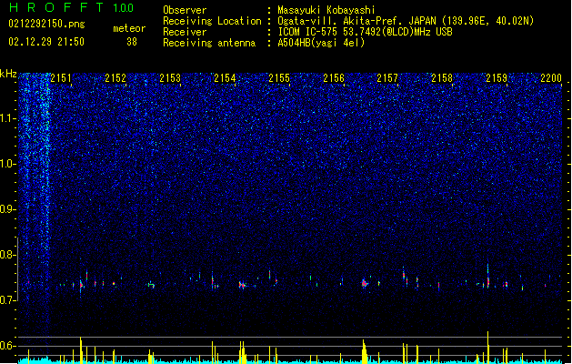Viewport: 572px width, 364px height.
Task: Click the version number 1.00
Action: tap(124, 8)
